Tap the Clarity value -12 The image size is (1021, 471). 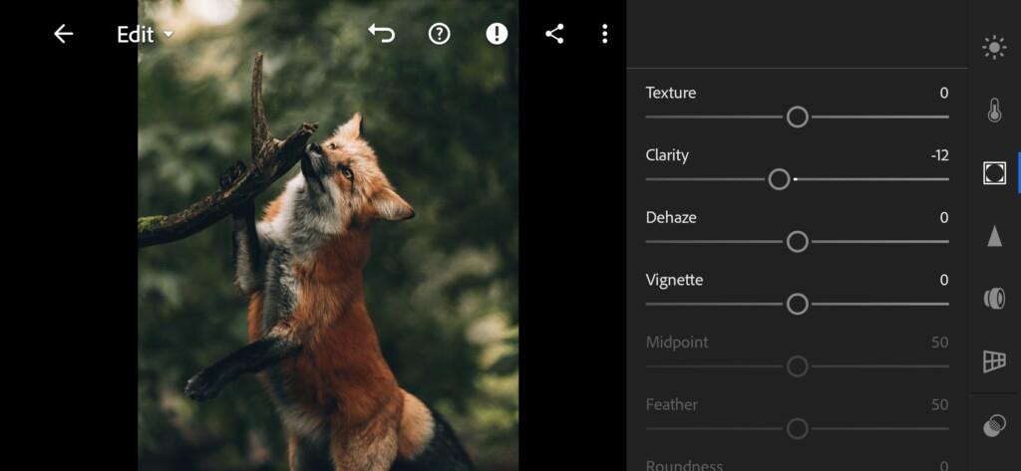tap(939, 155)
